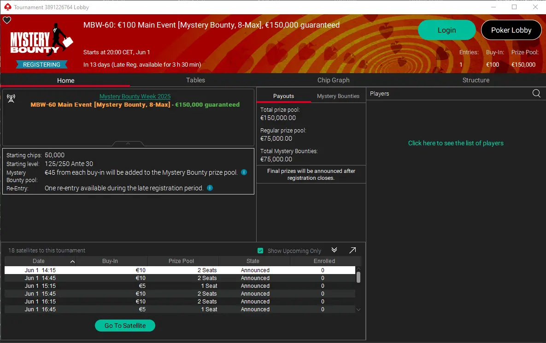
Task: Click satellites list scrollbar up arrow
Action: pos(358,269)
